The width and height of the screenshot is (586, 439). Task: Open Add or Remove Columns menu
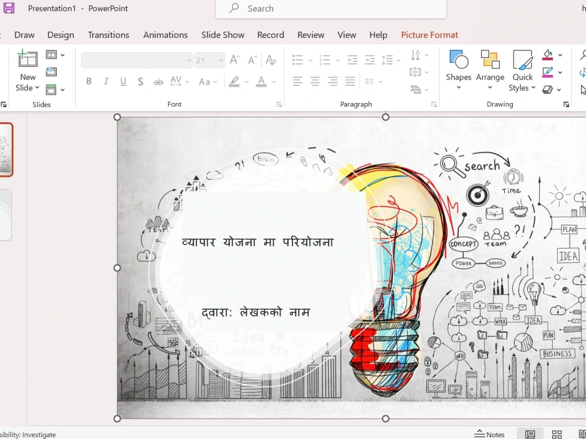tap(373, 81)
